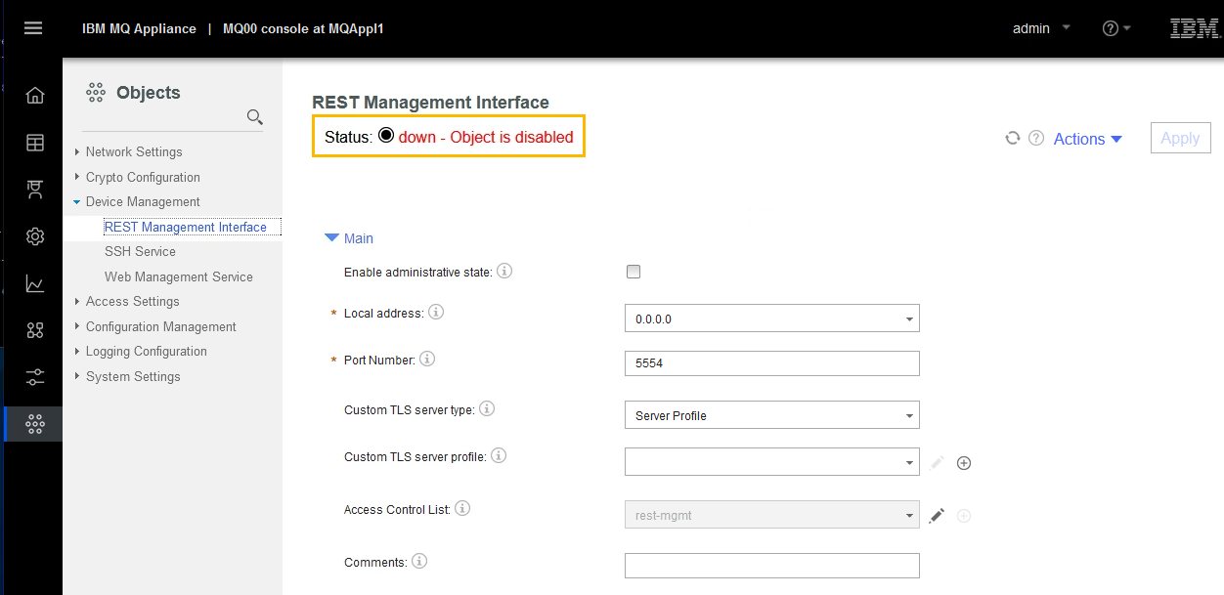Select SSH Service in tree
This screenshot has height=595, width=1224.
pos(140,251)
